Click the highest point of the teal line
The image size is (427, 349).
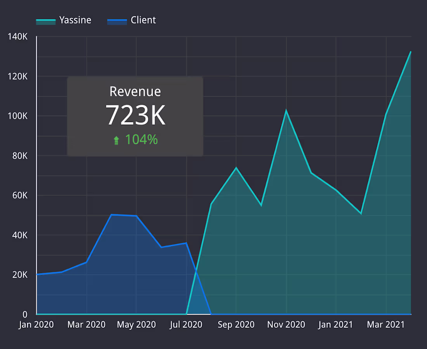411,52
